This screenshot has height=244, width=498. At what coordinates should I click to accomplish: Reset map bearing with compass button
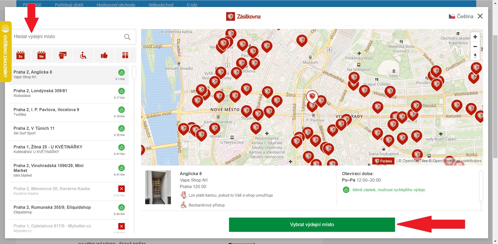tap(475, 56)
